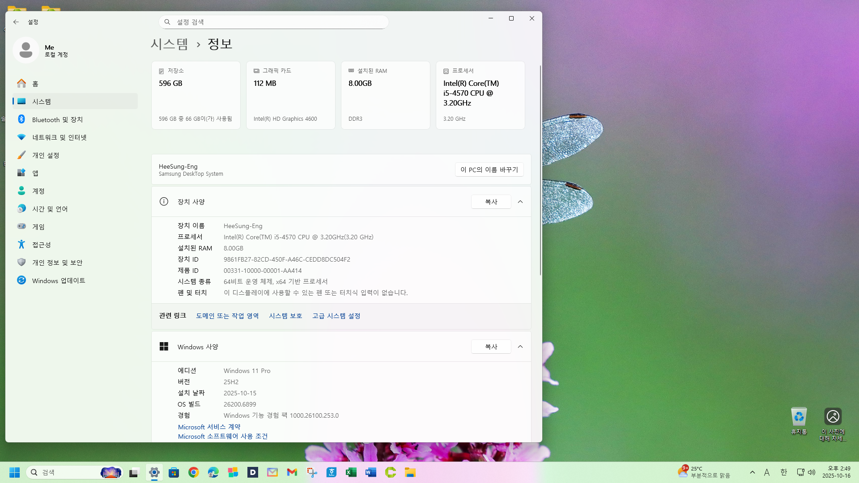The image size is (859, 483).
Task: Click the Settings page vertical scrollbar
Action: (540, 170)
